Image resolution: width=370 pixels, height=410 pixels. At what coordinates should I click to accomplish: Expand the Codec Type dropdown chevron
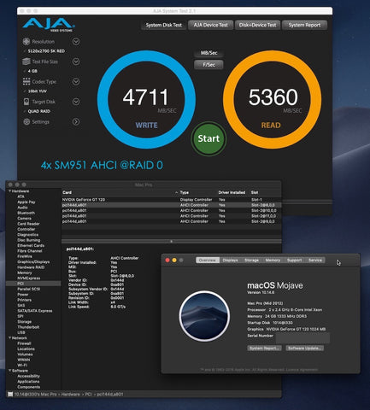76,82
